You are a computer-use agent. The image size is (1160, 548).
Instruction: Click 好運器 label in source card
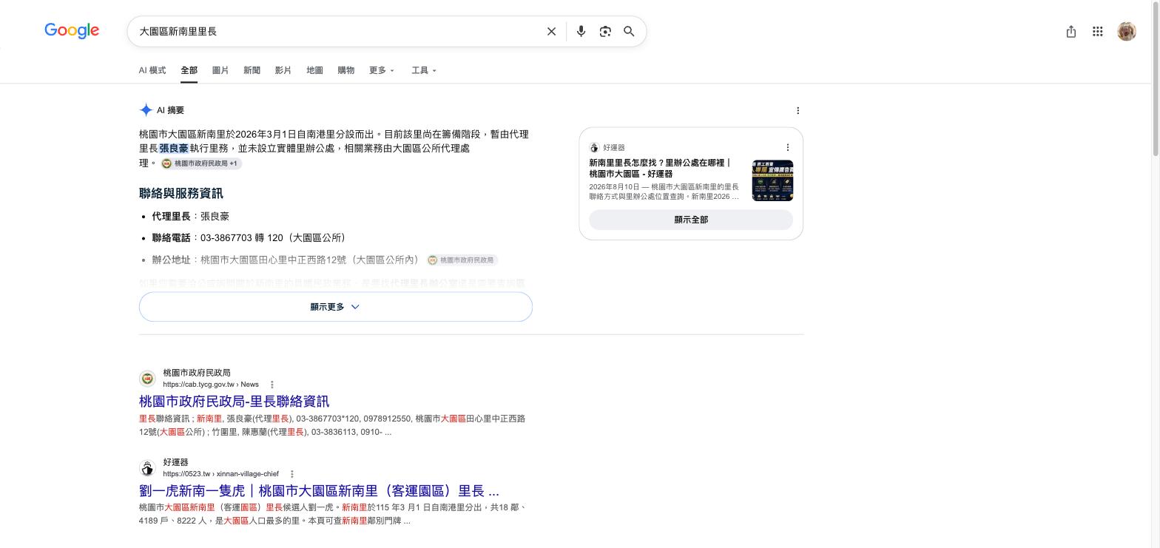coord(614,148)
